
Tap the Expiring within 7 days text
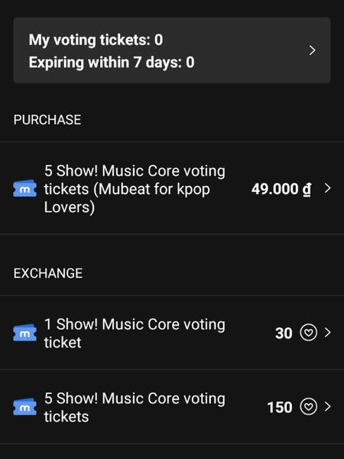click(x=112, y=63)
